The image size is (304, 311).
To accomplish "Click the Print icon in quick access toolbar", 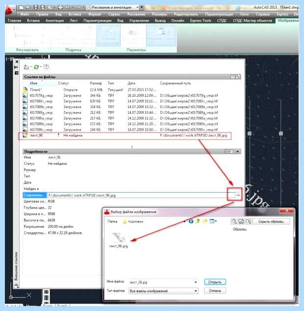I will [60, 7].
